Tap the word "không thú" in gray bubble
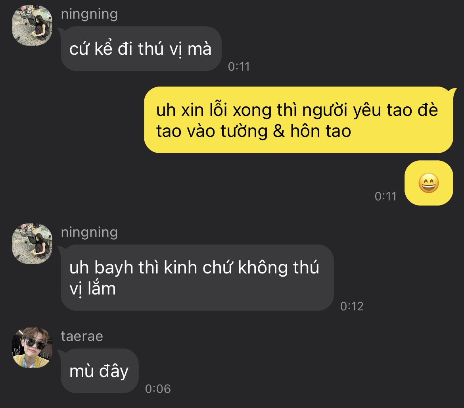This screenshot has height=408, width=464. point(278,268)
